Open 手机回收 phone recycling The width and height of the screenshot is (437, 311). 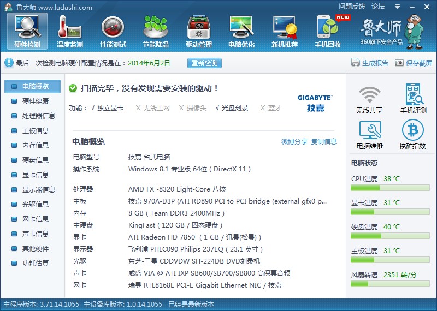(x=328, y=31)
